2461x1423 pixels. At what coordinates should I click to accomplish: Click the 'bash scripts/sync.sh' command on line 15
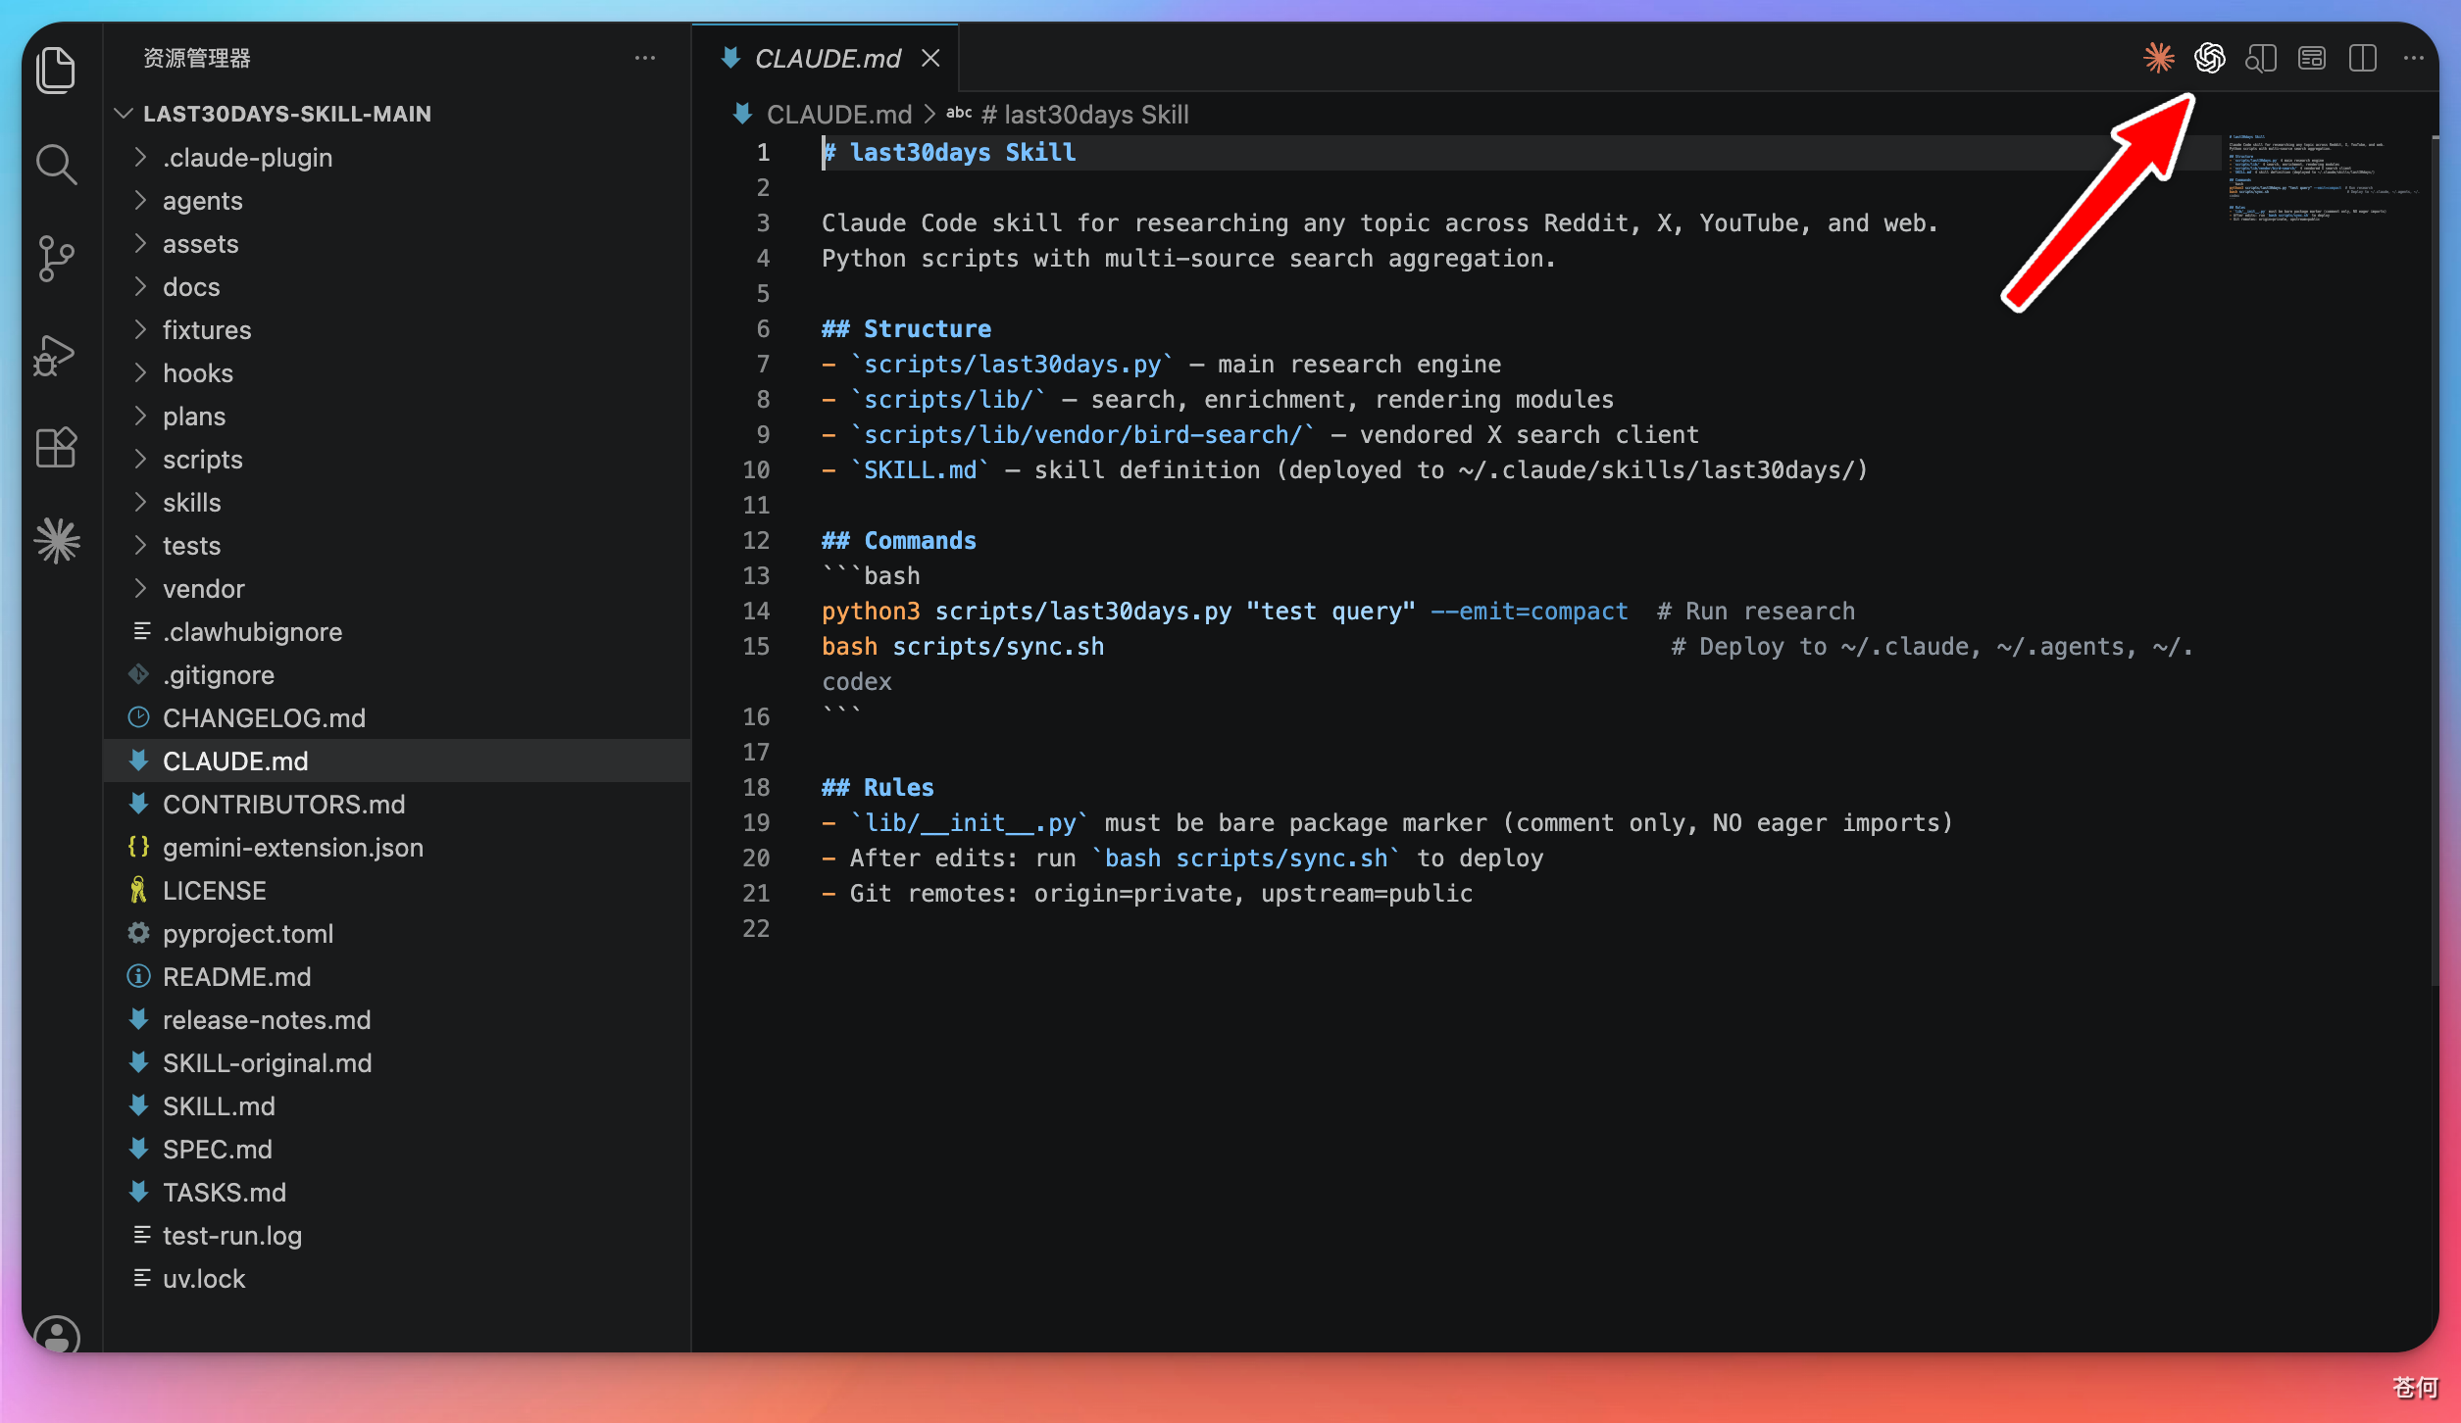(963, 647)
